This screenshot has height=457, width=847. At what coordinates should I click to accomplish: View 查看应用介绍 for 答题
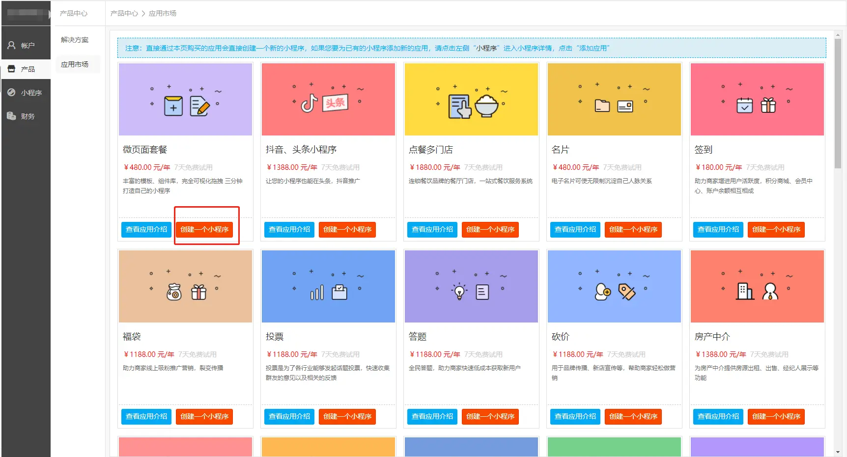click(x=432, y=417)
